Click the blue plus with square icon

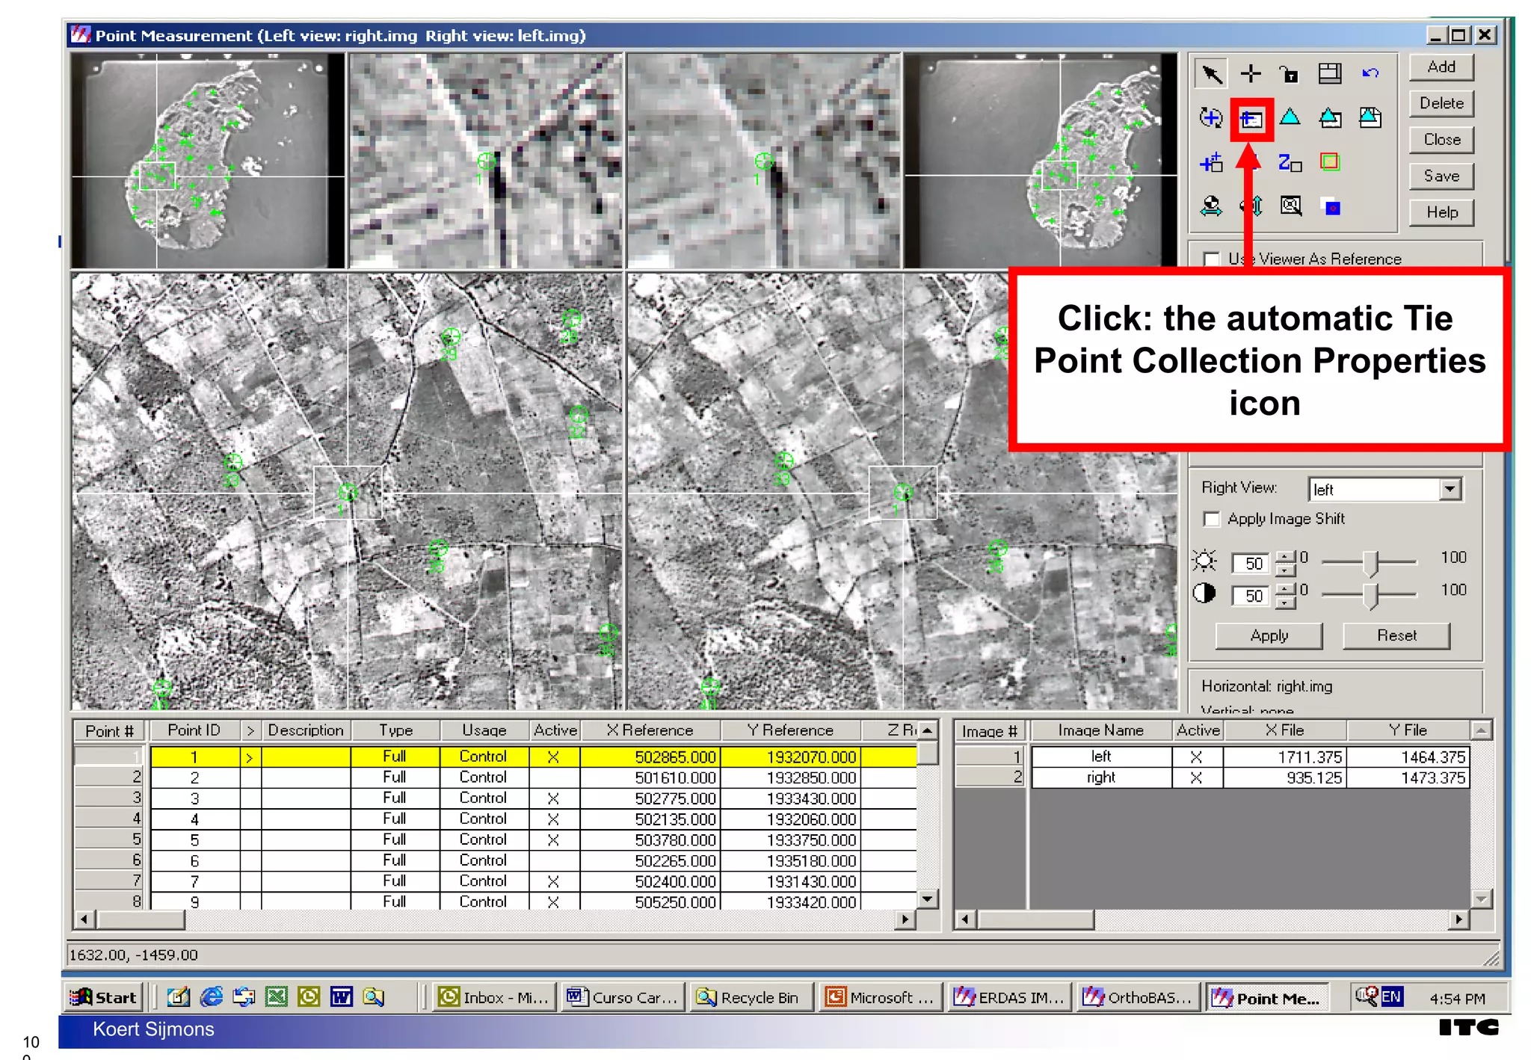(1211, 162)
